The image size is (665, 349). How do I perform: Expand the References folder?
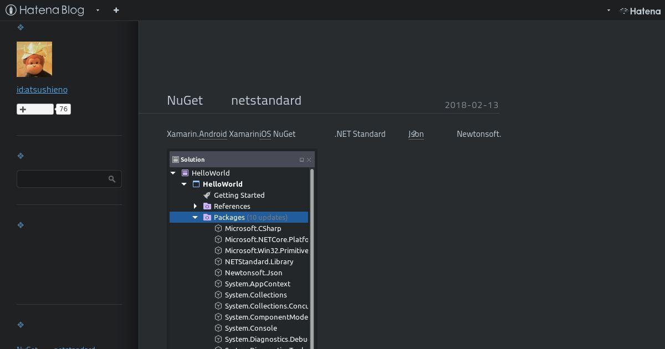195,206
